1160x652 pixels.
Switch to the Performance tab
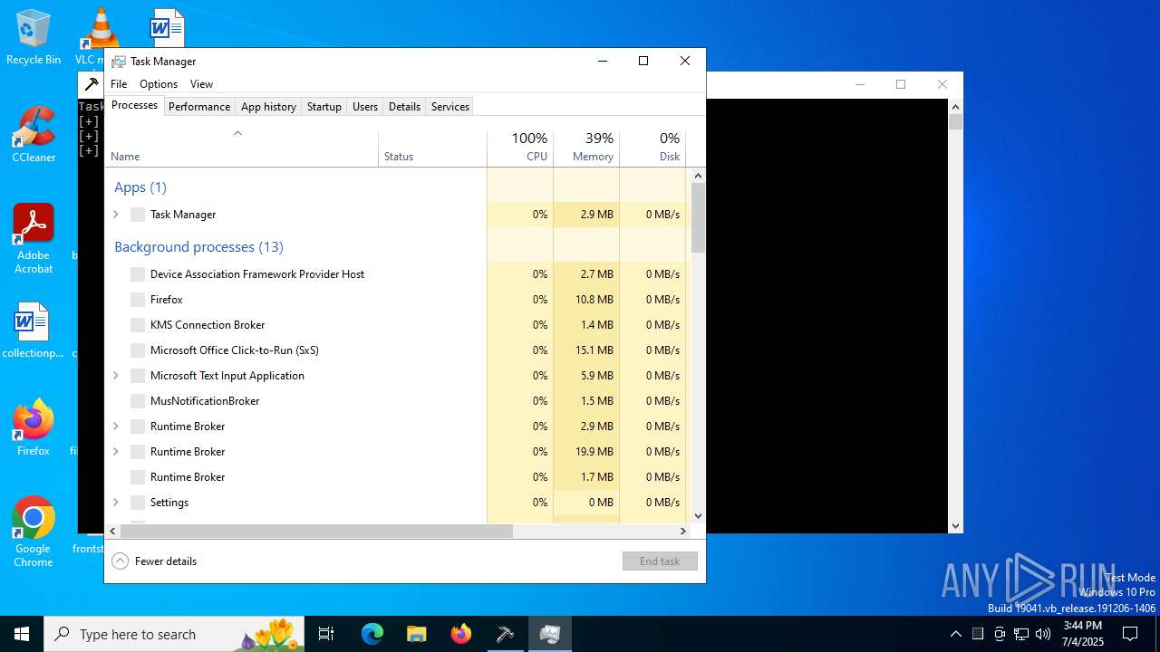[199, 107]
